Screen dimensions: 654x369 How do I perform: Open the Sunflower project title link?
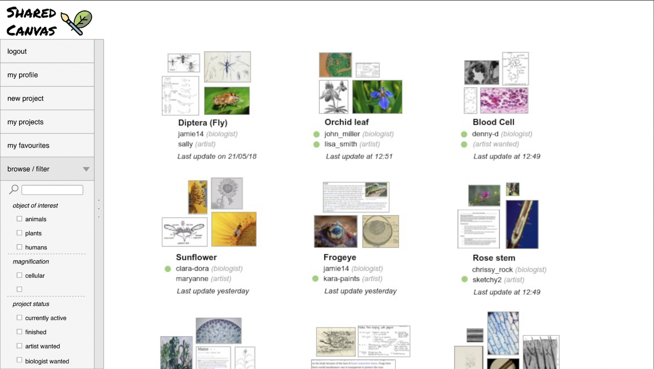pos(196,257)
